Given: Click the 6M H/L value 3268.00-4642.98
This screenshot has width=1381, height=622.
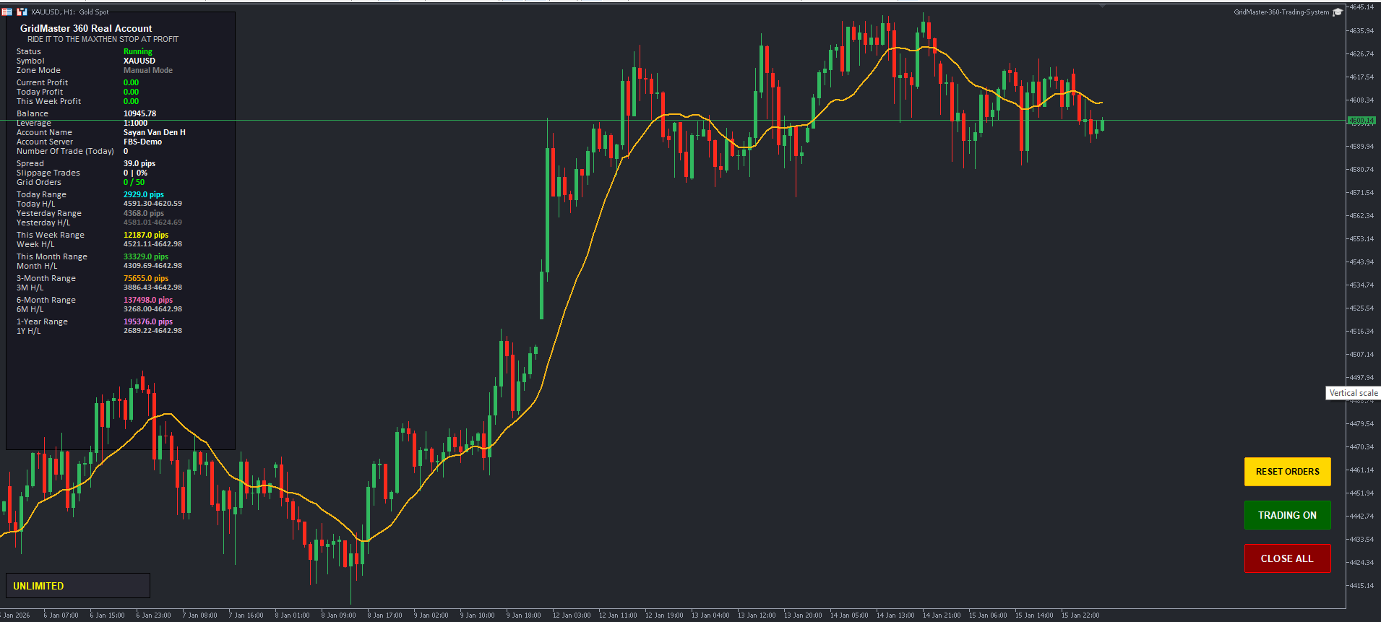Looking at the screenshot, I should [152, 309].
